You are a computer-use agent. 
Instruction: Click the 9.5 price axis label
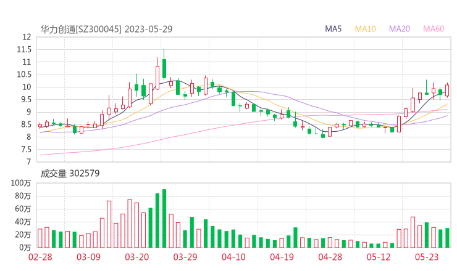click(25, 99)
